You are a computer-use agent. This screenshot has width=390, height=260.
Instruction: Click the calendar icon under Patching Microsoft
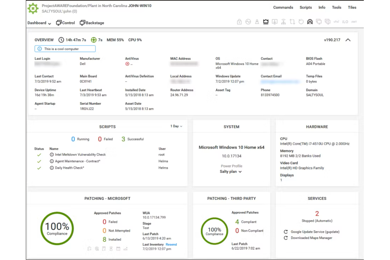(118, 248)
